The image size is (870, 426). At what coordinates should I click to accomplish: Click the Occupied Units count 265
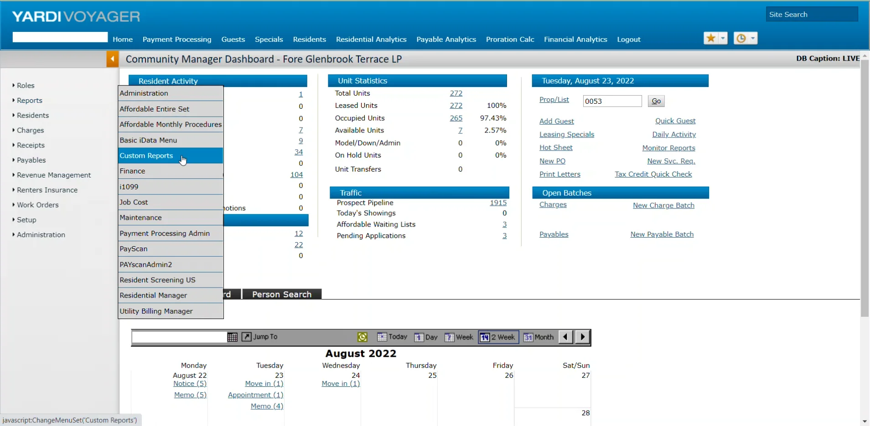click(x=456, y=118)
